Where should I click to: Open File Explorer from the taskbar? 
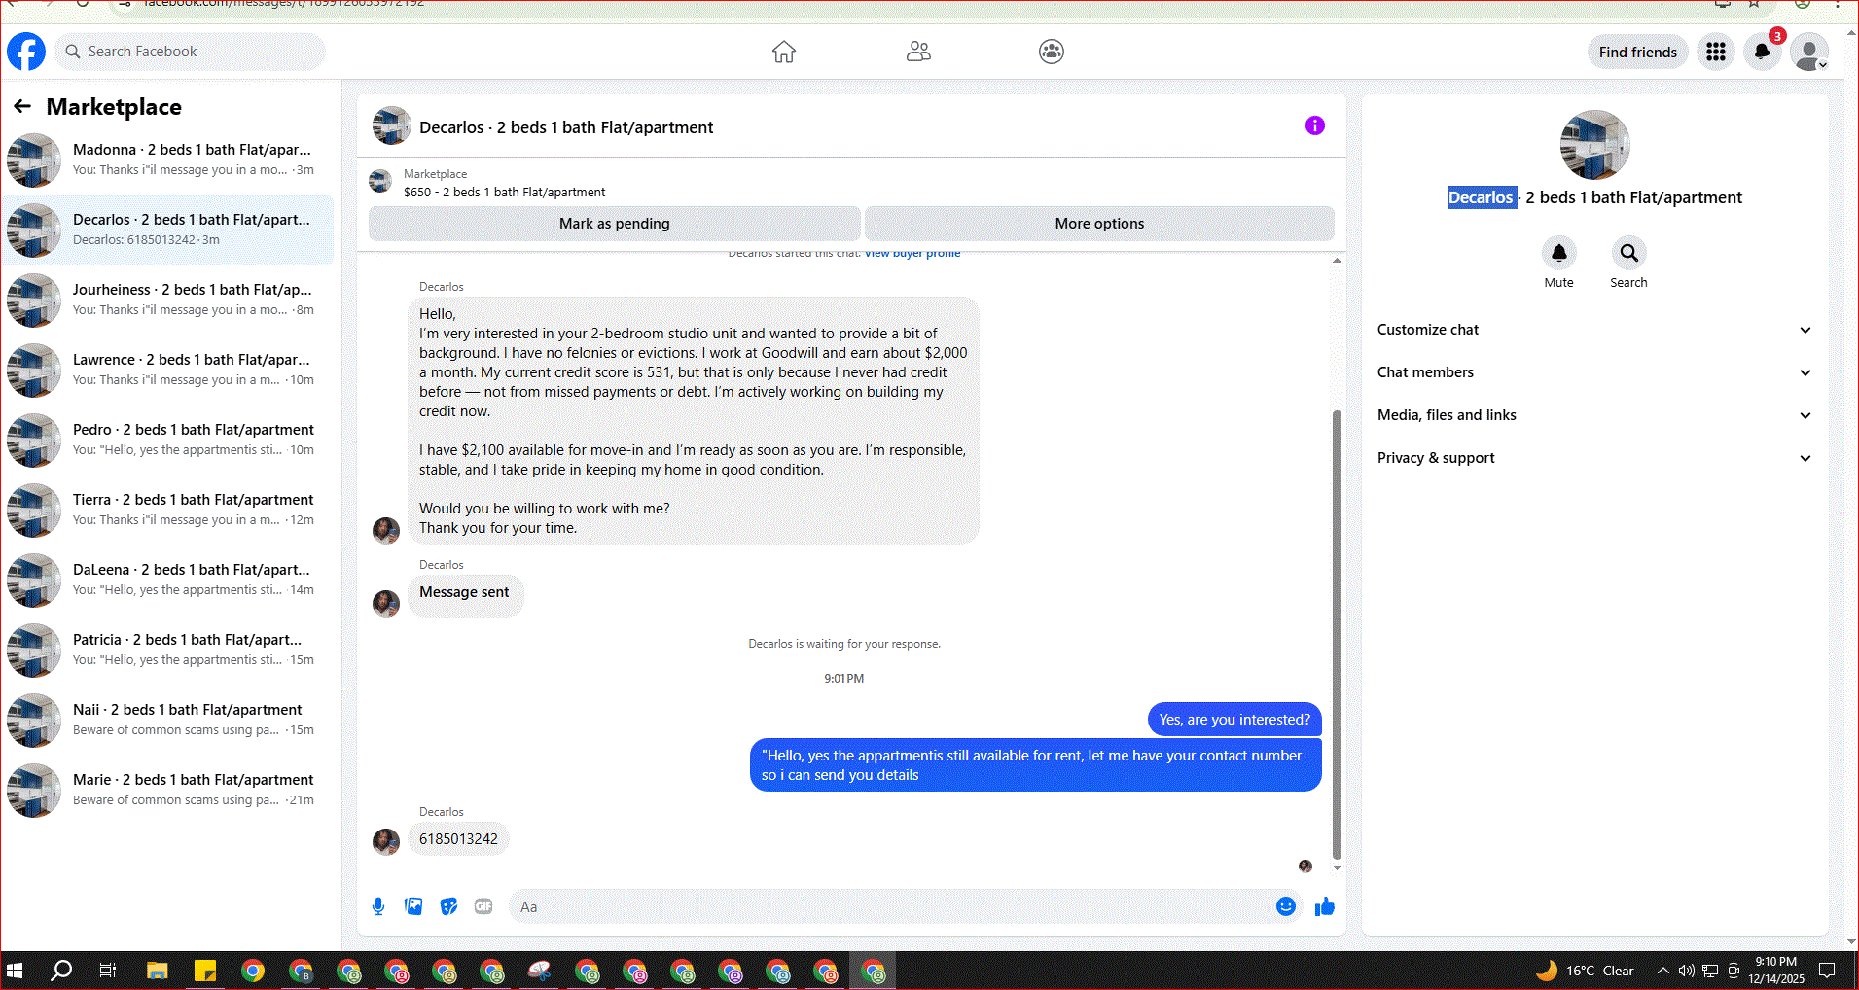(x=157, y=971)
